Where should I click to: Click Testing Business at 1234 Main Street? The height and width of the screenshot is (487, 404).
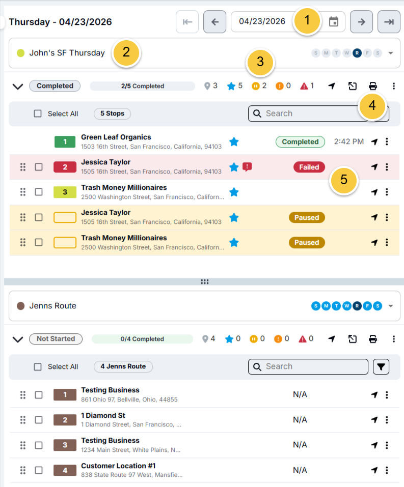(x=110, y=440)
